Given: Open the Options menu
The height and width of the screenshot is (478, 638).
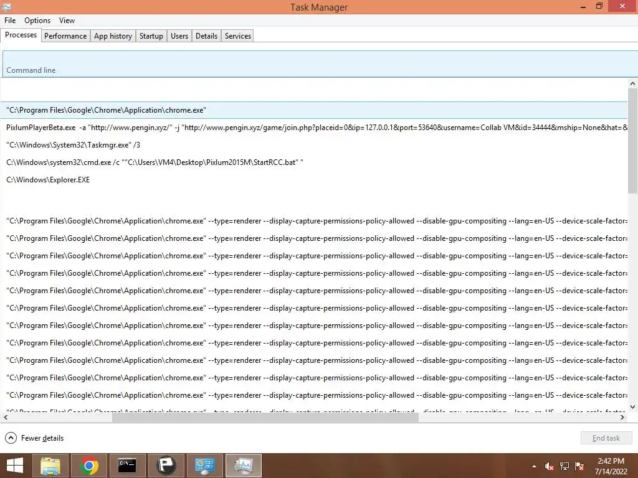Looking at the screenshot, I should coord(37,21).
